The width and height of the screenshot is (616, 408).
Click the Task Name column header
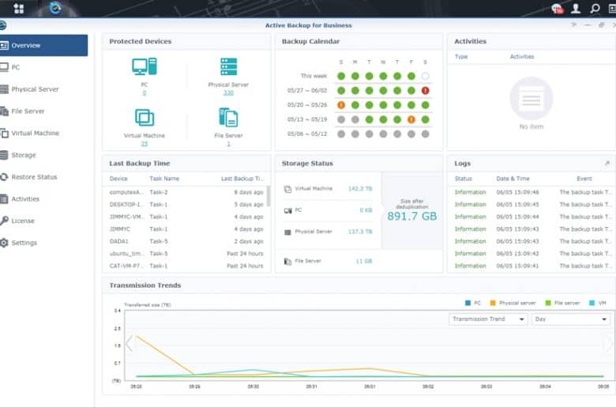coord(164,179)
